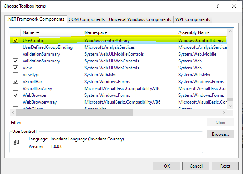Select the UserDefinedGroupBinding row name

tap(48, 47)
